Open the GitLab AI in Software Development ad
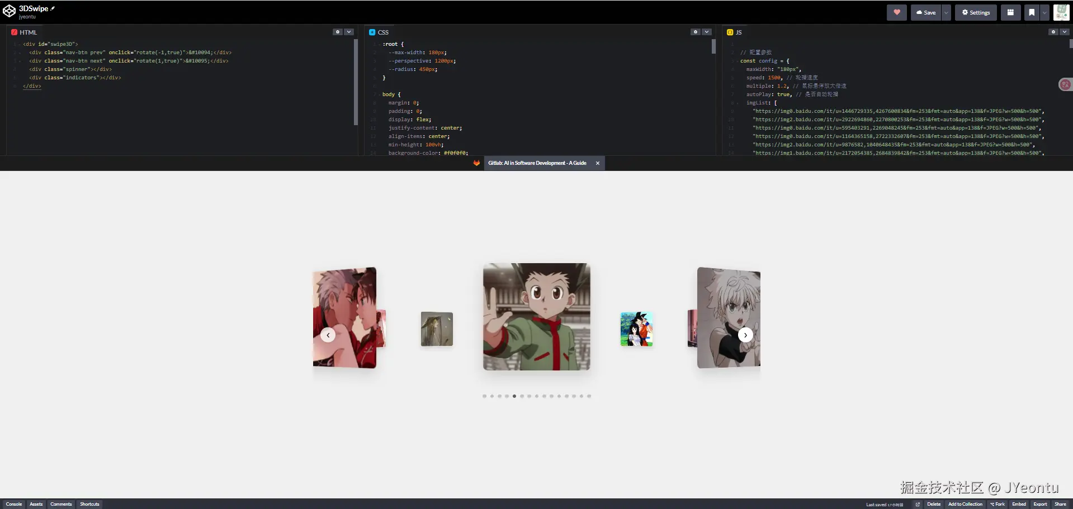 pos(537,163)
